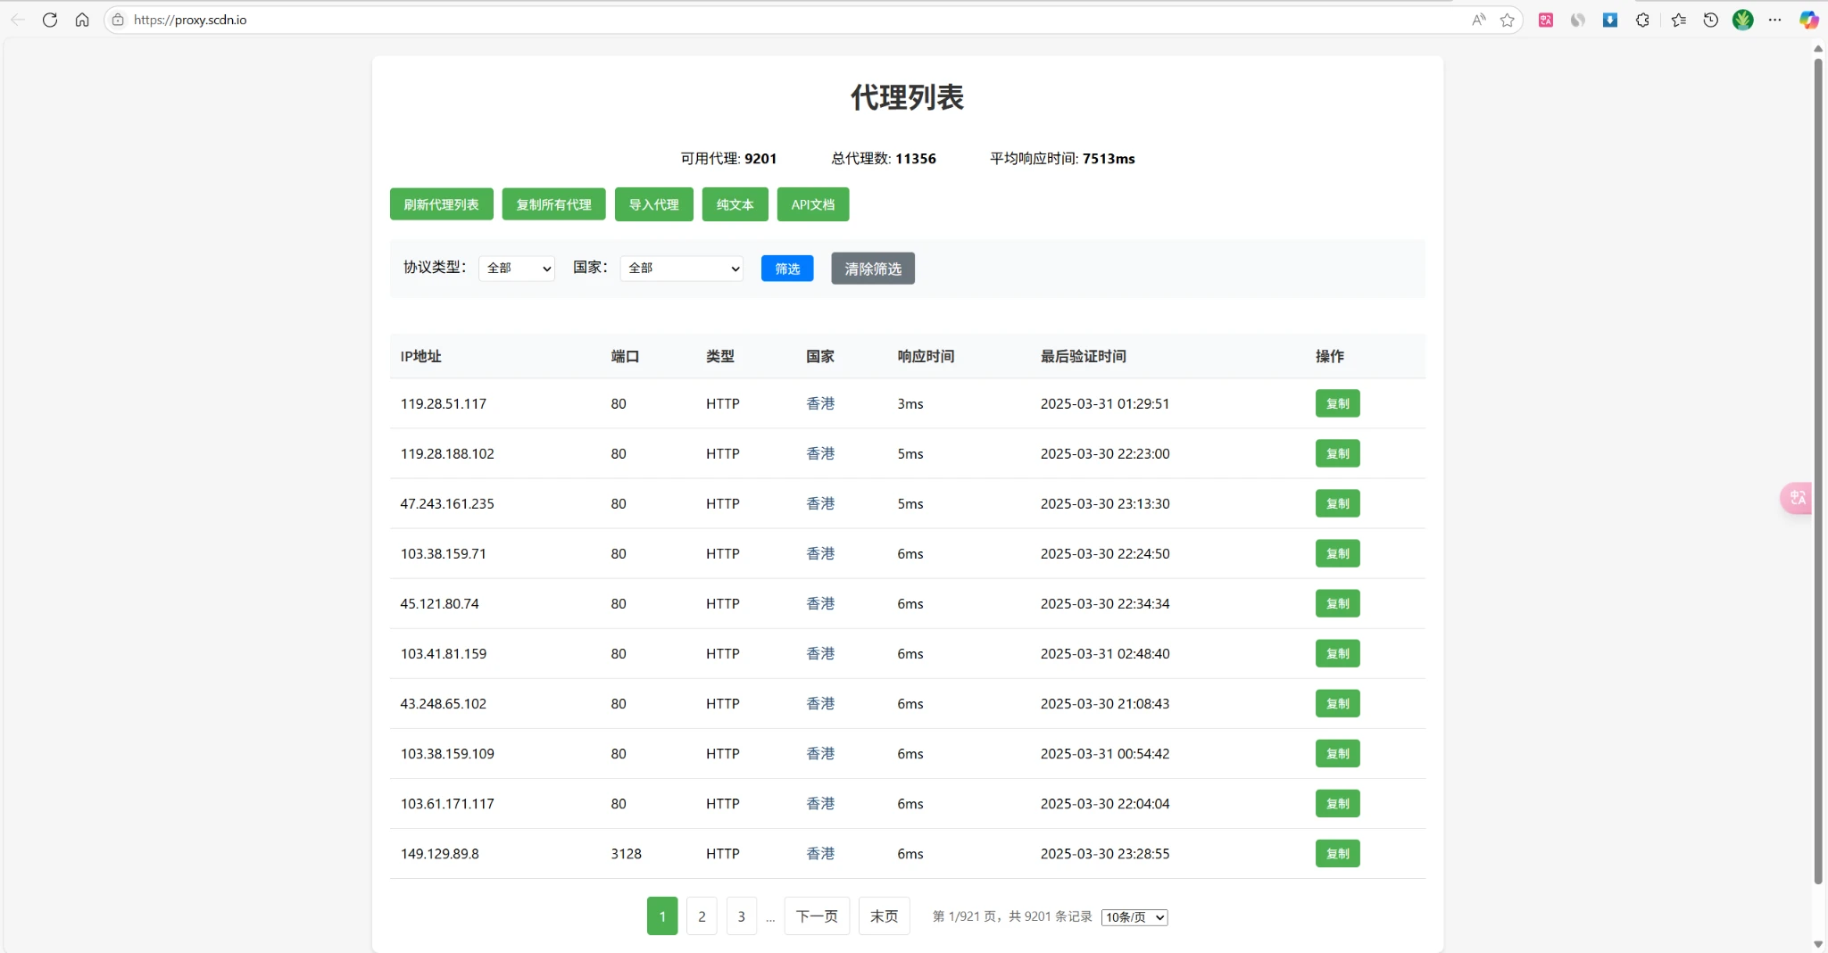
Task: Jump to last page with 末页
Action: tap(884, 916)
